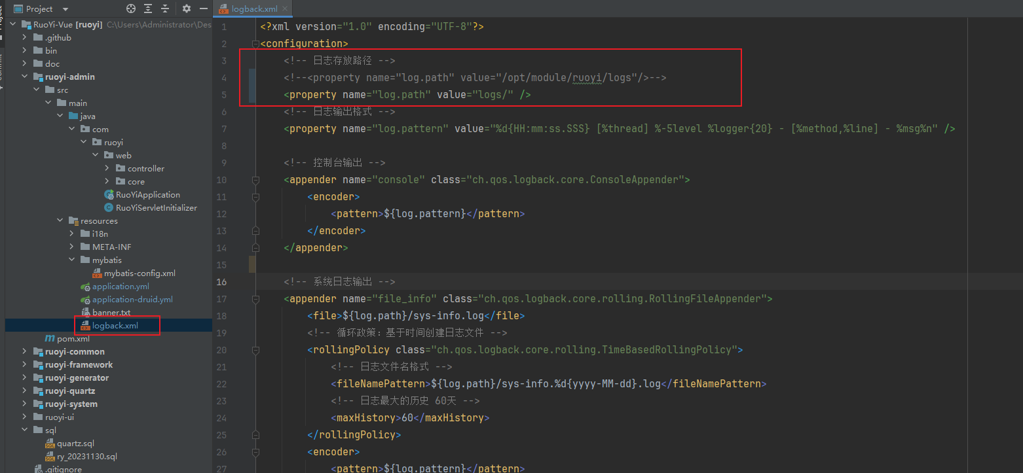The height and width of the screenshot is (473, 1023).
Task: Click the locate opened file crosshair icon
Action: pyautogui.click(x=131, y=9)
